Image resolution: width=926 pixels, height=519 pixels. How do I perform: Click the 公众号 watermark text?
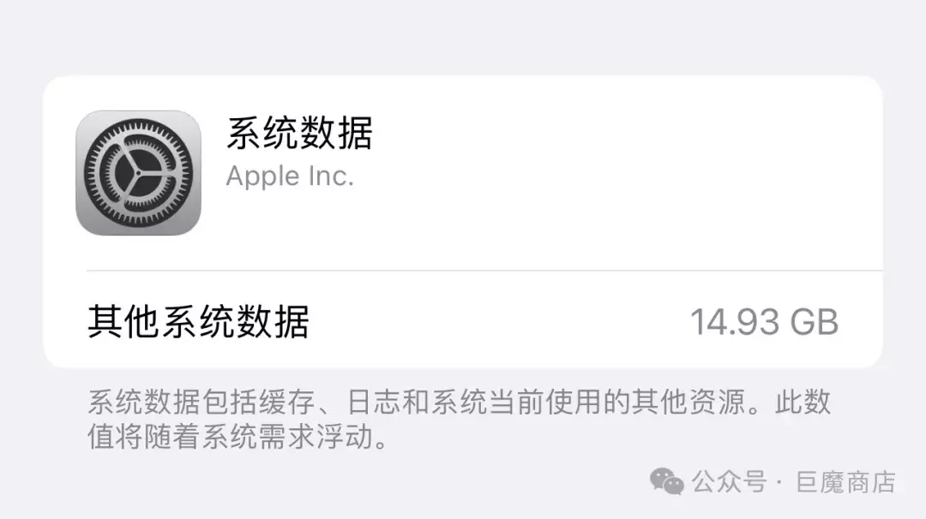[730, 482]
